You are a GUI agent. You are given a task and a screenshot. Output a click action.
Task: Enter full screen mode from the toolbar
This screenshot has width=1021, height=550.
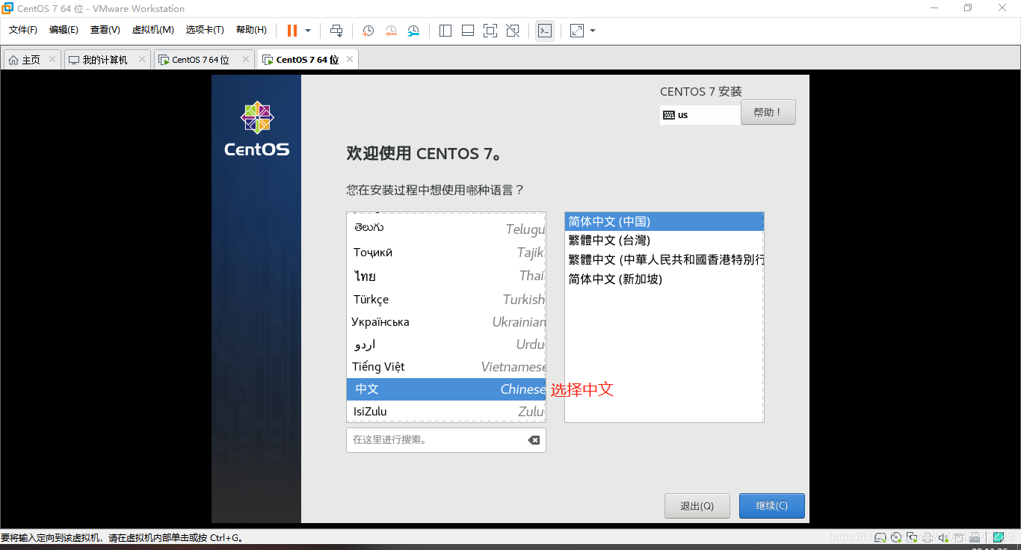(490, 31)
